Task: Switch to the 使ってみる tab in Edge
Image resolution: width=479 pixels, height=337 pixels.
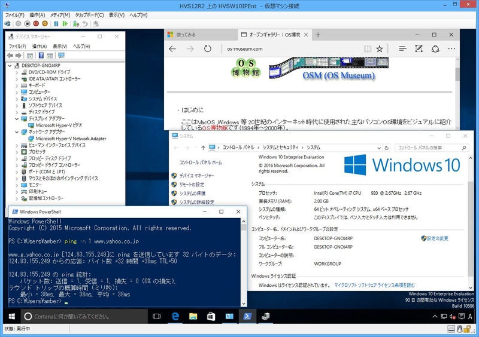Action: (201, 35)
